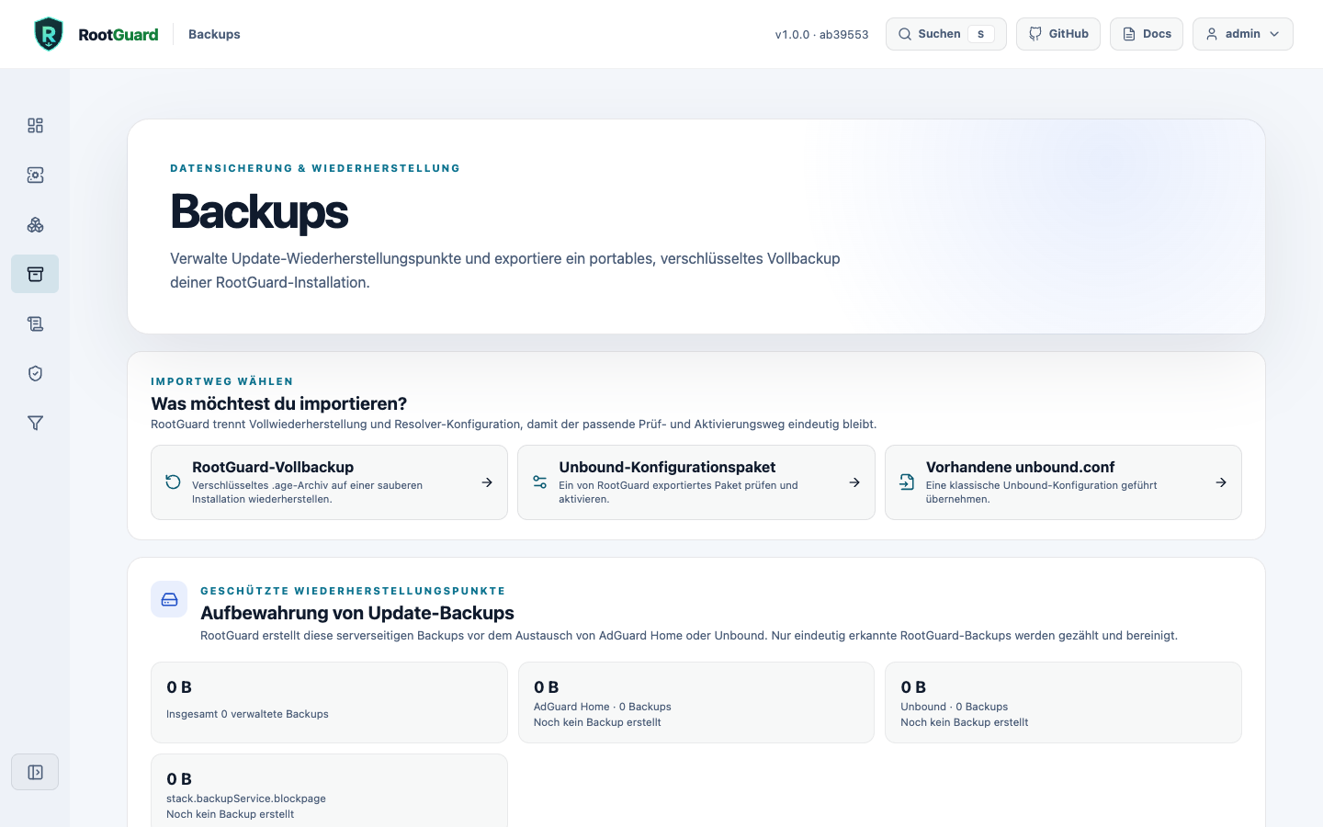Screen dimensions: 1323x827
Task: Open the GitHub link button
Action: pyautogui.click(x=1058, y=34)
